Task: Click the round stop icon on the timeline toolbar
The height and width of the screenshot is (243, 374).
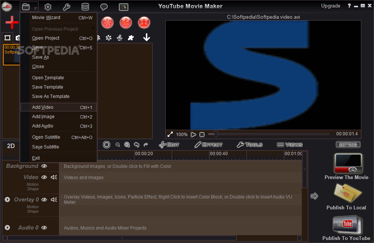Action: [x=107, y=145]
